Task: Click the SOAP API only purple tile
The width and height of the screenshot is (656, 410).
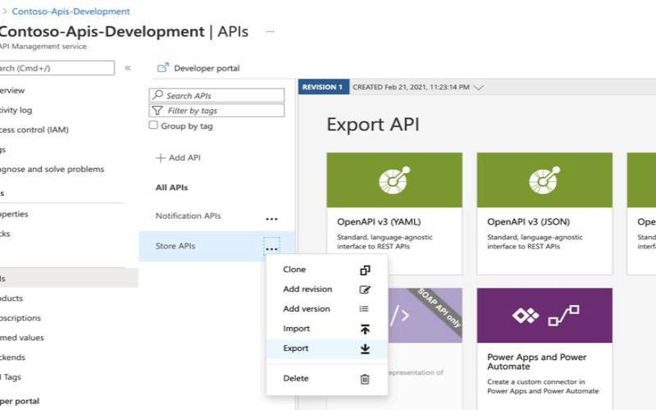Action: tap(425, 315)
